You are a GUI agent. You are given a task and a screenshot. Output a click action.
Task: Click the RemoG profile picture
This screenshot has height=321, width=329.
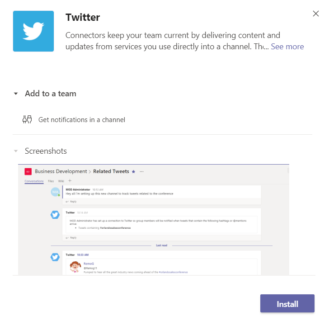click(75, 267)
